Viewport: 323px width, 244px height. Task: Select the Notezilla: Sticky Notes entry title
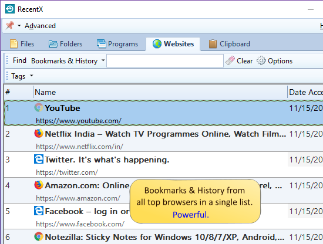click(164, 237)
